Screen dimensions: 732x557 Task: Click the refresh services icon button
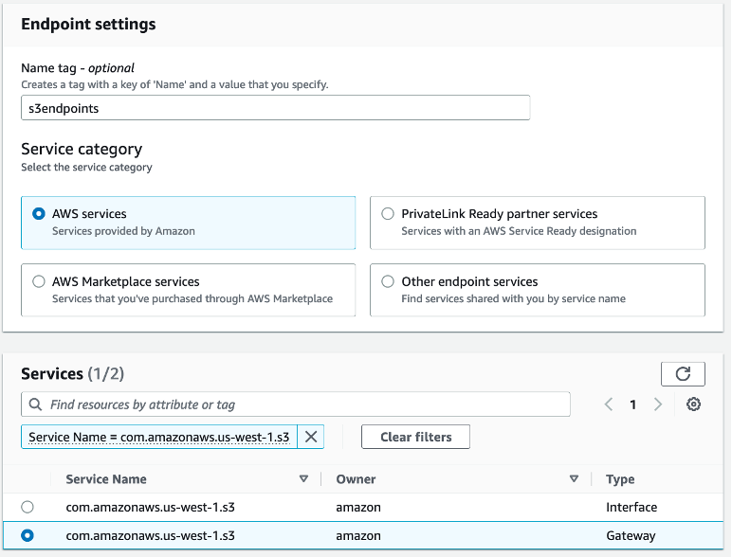pyautogui.click(x=683, y=373)
